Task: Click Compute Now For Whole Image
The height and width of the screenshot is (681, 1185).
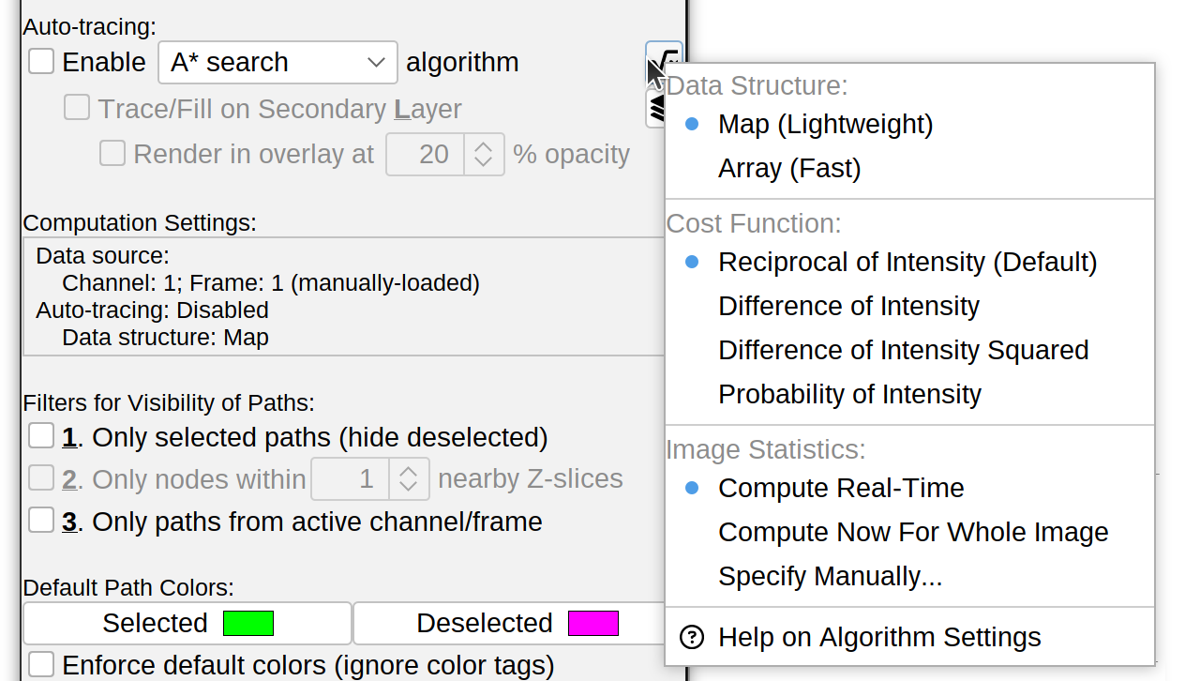Action: [912, 533]
